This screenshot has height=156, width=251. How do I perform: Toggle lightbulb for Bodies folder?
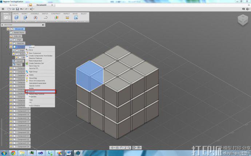[x=14, y=54]
